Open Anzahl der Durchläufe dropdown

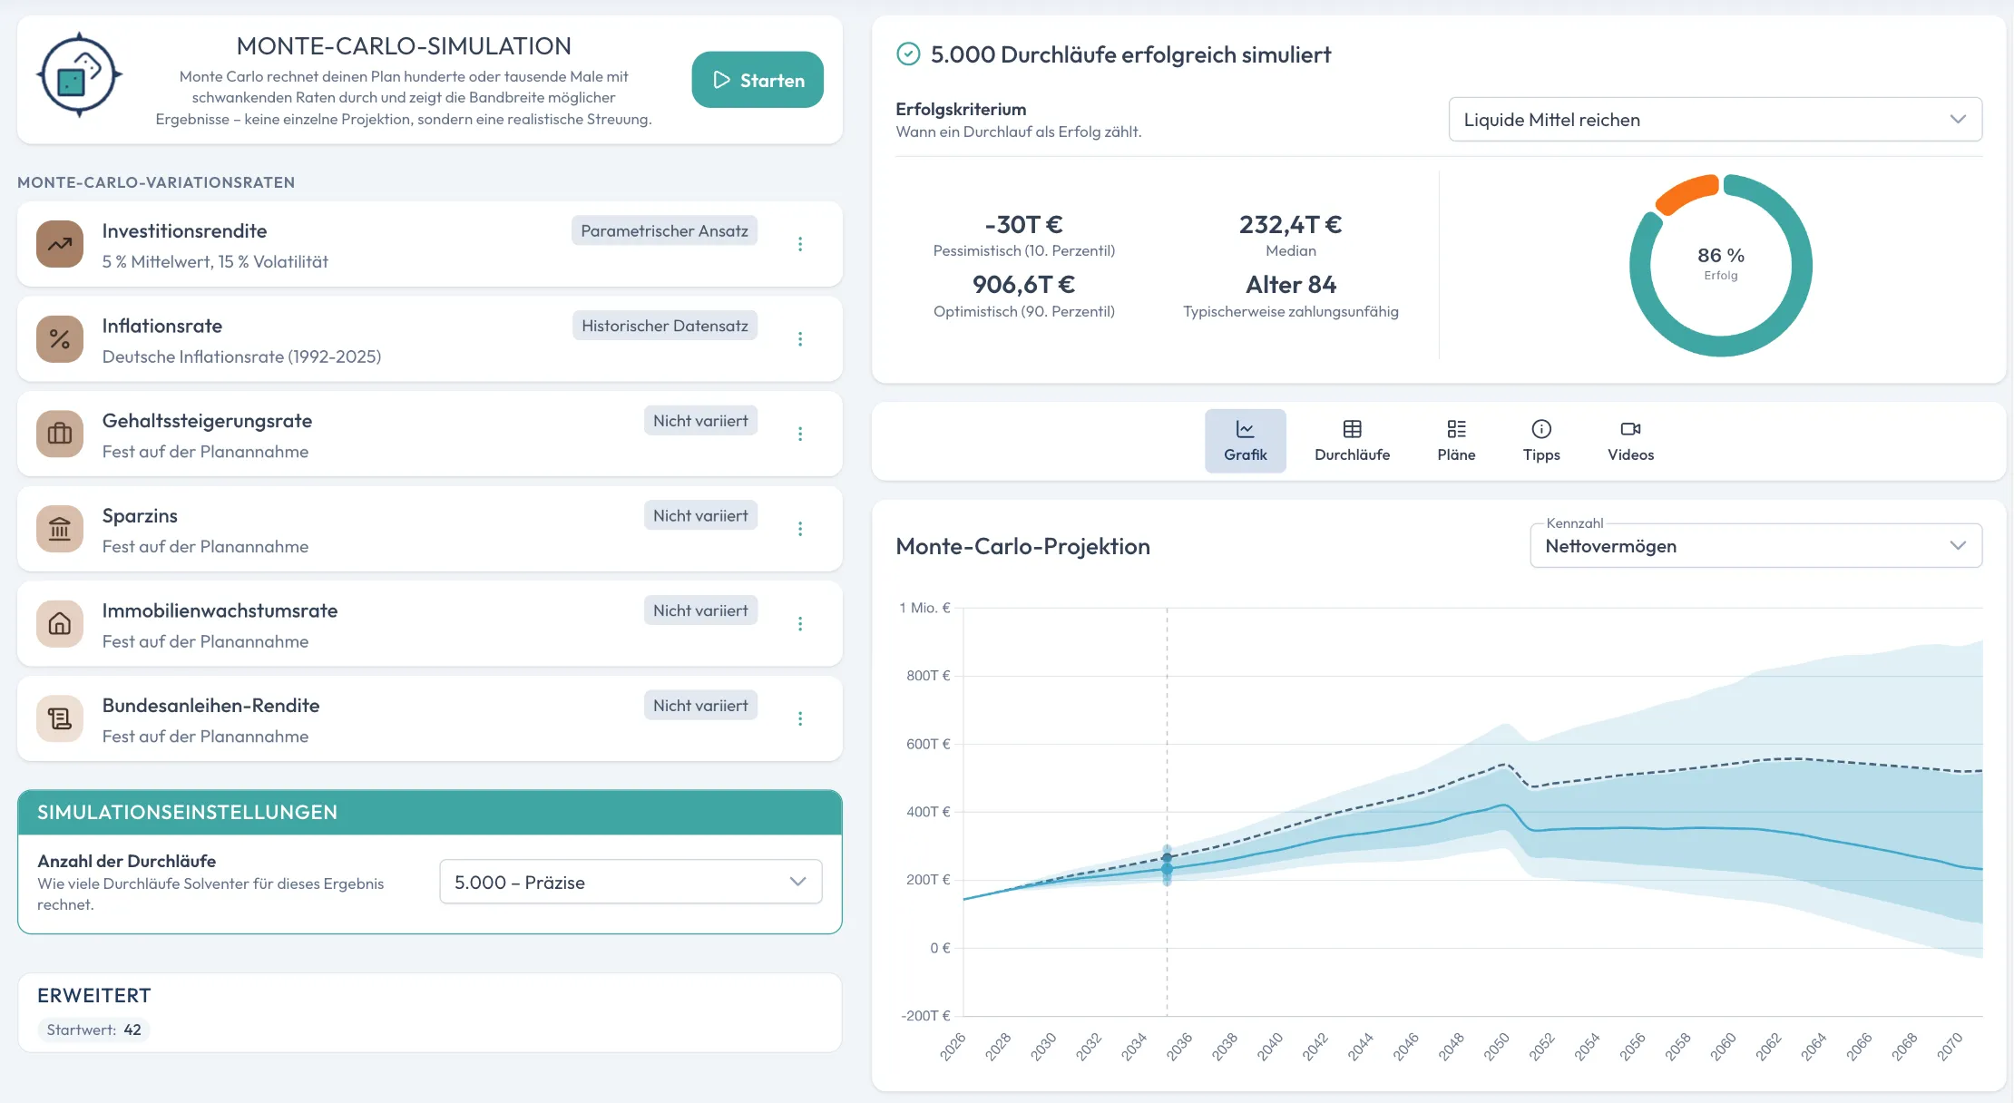pyautogui.click(x=631, y=882)
